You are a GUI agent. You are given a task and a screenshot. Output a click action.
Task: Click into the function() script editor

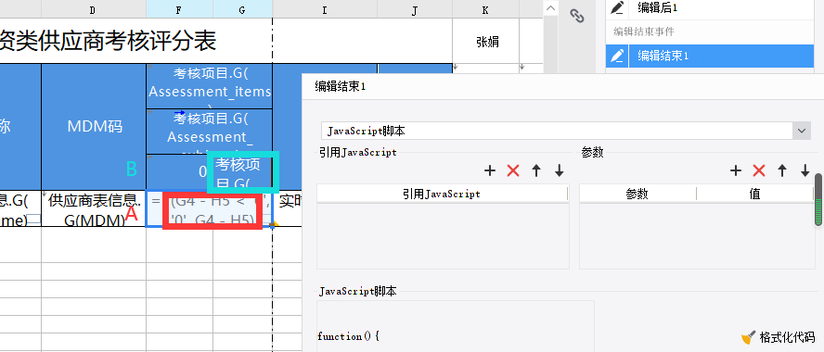tap(456, 326)
